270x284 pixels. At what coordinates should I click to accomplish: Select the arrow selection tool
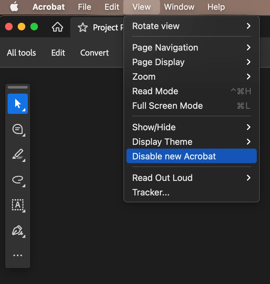(x=18, y=104)
